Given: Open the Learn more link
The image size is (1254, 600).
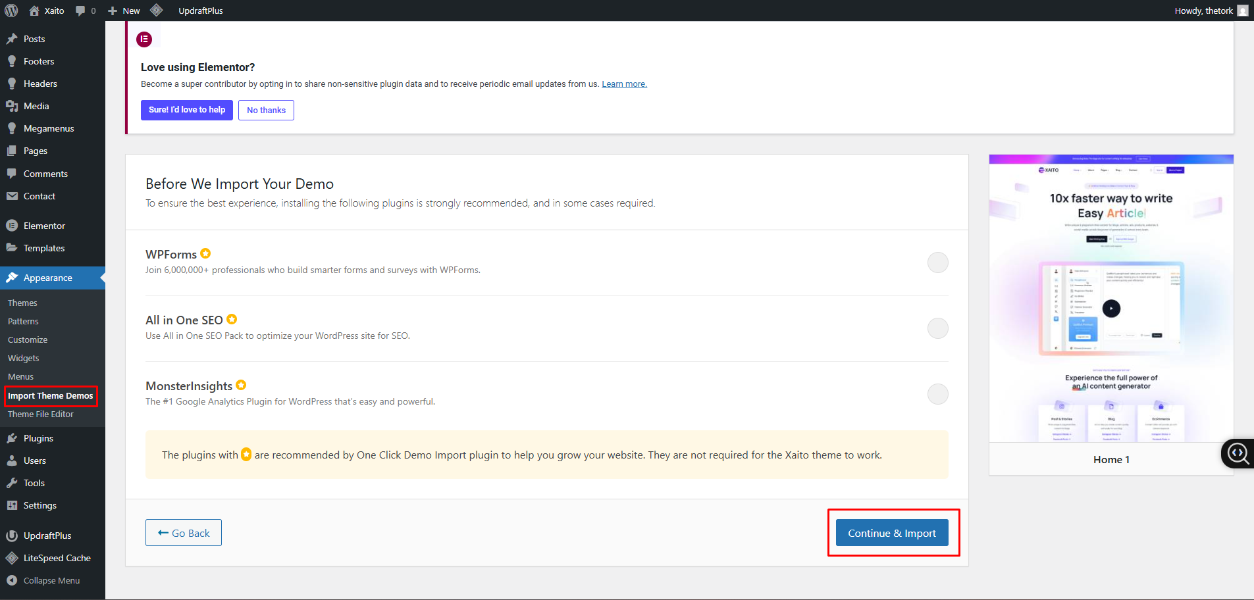Looking at the screenshot, I should (x=624, y=84).
